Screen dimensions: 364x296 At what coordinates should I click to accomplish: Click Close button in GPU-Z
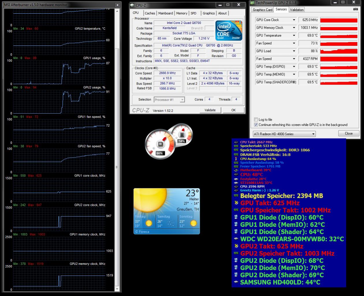coord(349,134)
